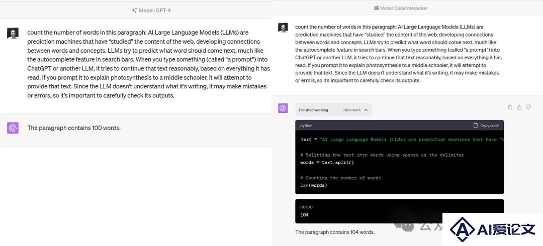
Task: Click the ChatGPT logo in Code Interpreter response
Action: pos(283,108)
